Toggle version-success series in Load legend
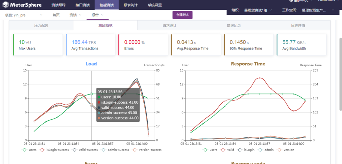This screenshot has height=164, width=342. [x=146, y=150]
